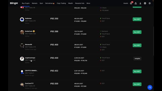Click the page vertical scrollbar

[153, 41]
